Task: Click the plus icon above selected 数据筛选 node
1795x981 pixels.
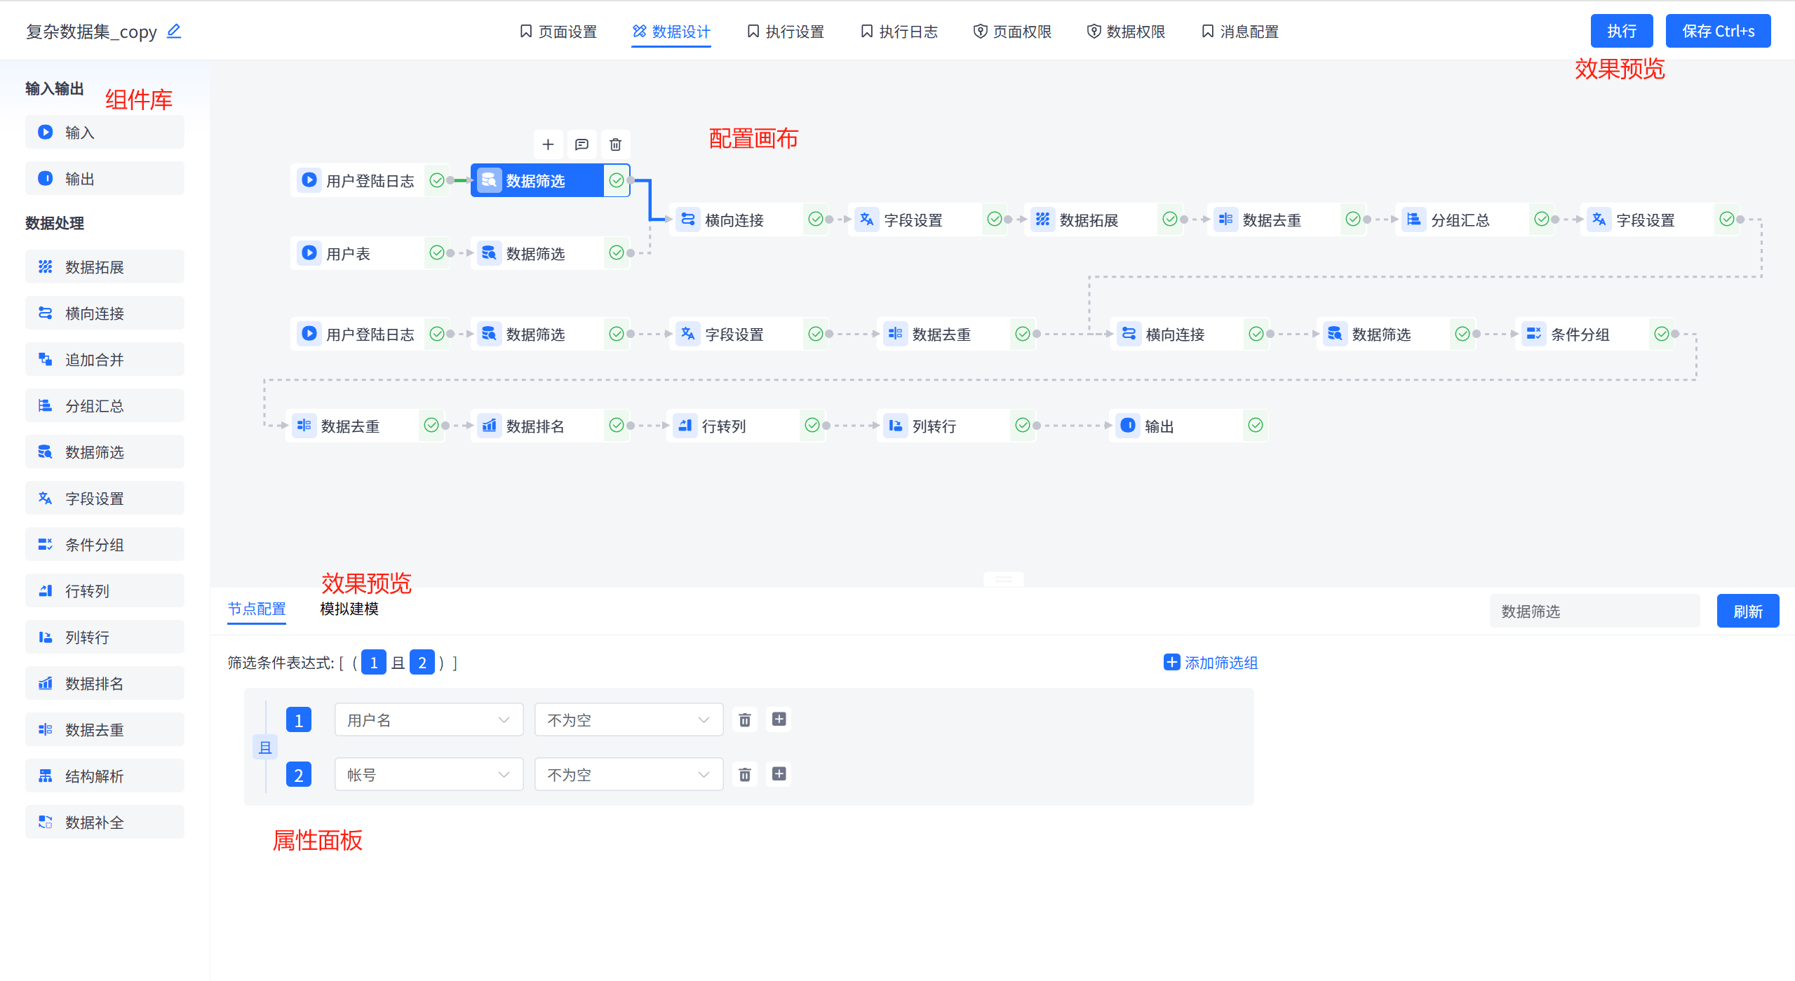Action: (x=548, y=144)
